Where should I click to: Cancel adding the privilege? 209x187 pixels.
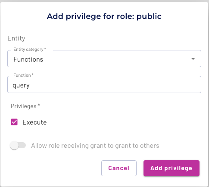click(x=119, y=168)
